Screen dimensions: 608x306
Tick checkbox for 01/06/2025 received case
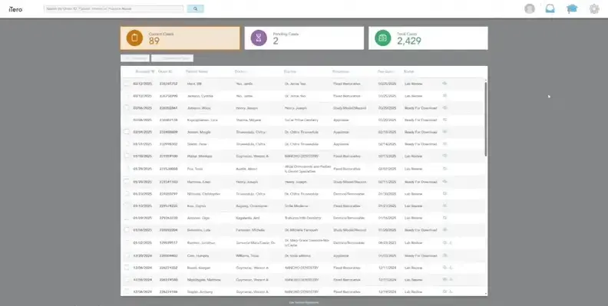[127, 230]
